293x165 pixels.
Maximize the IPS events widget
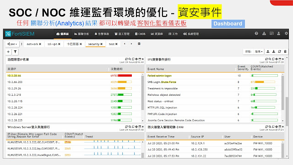tap(280, 59)
